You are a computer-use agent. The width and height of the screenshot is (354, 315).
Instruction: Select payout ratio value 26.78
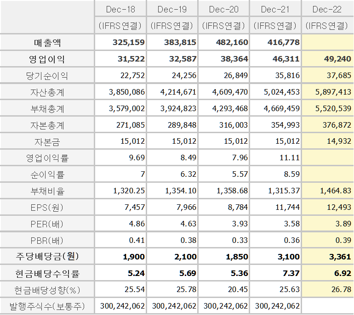(341, 289)
